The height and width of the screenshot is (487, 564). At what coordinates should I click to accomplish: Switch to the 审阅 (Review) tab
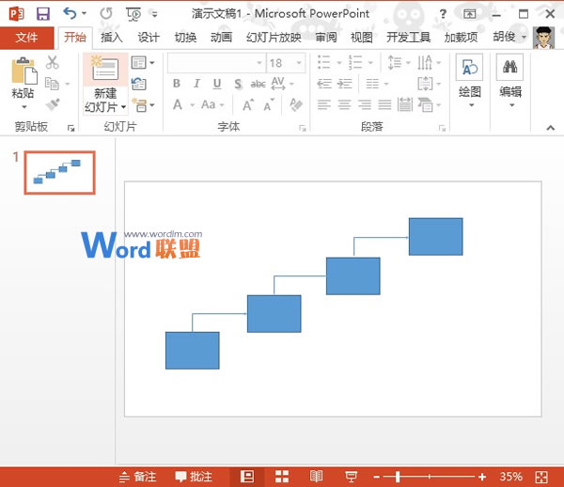pos(326,37)
